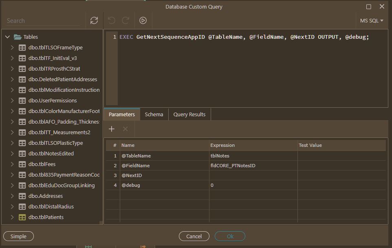Run the query with the play icon
Screen dimensions: 392x248
click(x=143, y=20)
